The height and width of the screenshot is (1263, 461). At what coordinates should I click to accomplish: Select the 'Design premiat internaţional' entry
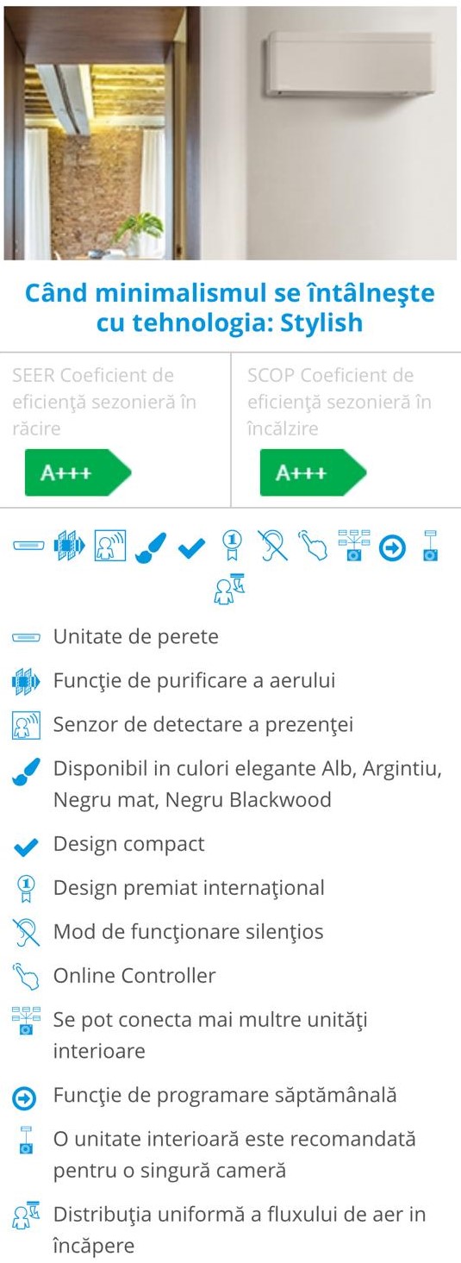189,888
